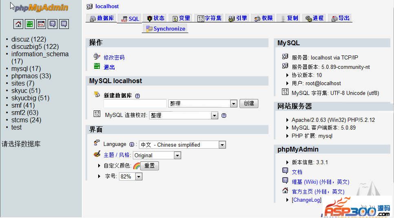Select the sites (7) database
The width and height of the screenshot is (394, 218).
(23, 84)
